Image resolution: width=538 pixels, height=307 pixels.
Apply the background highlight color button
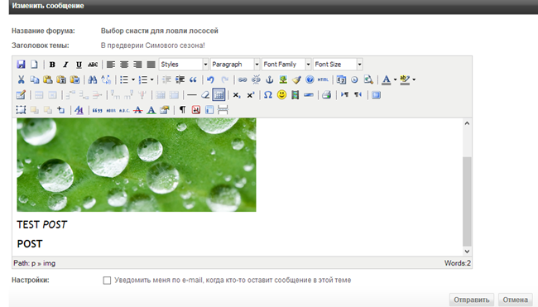(405, 79)
